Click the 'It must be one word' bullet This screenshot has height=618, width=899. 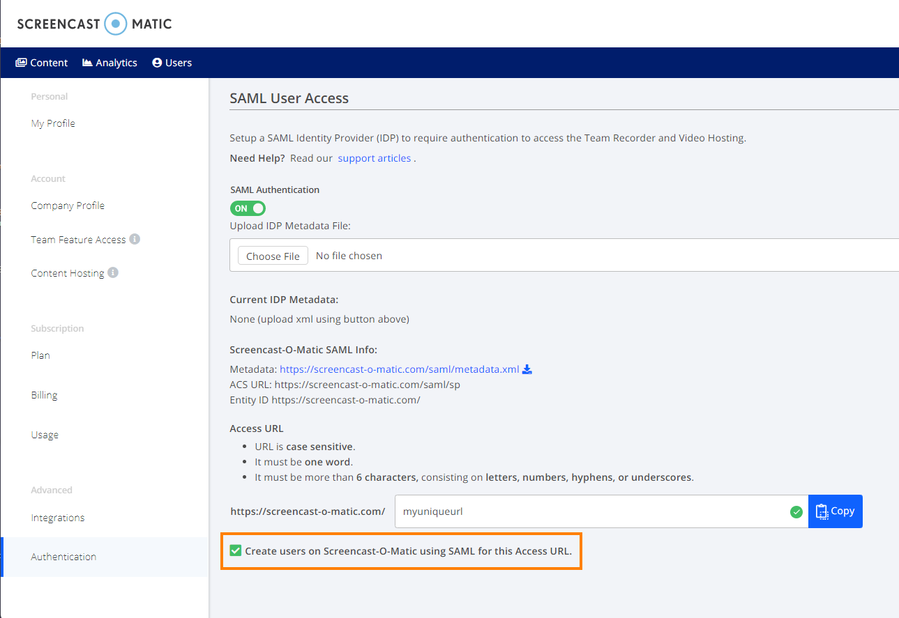(x=304, y=462)
